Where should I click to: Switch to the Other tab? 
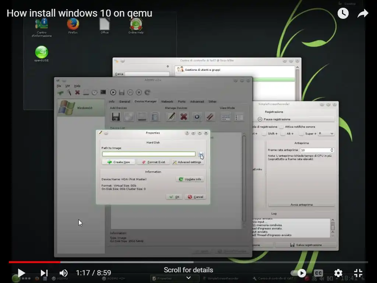212,102
